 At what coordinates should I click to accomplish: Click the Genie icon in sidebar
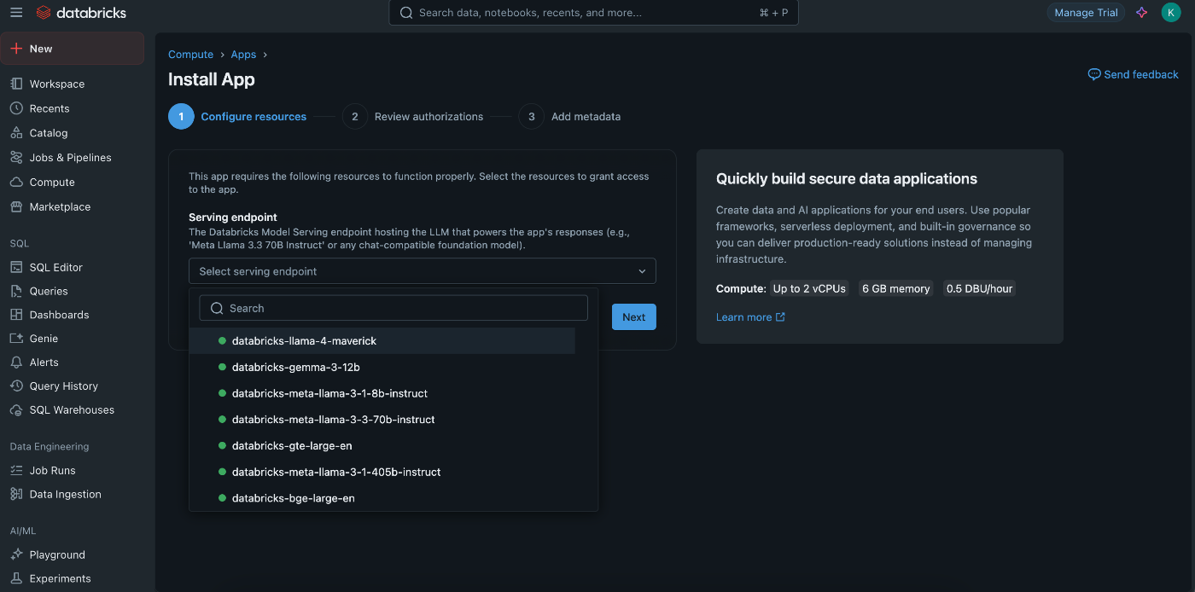(16, 339)
